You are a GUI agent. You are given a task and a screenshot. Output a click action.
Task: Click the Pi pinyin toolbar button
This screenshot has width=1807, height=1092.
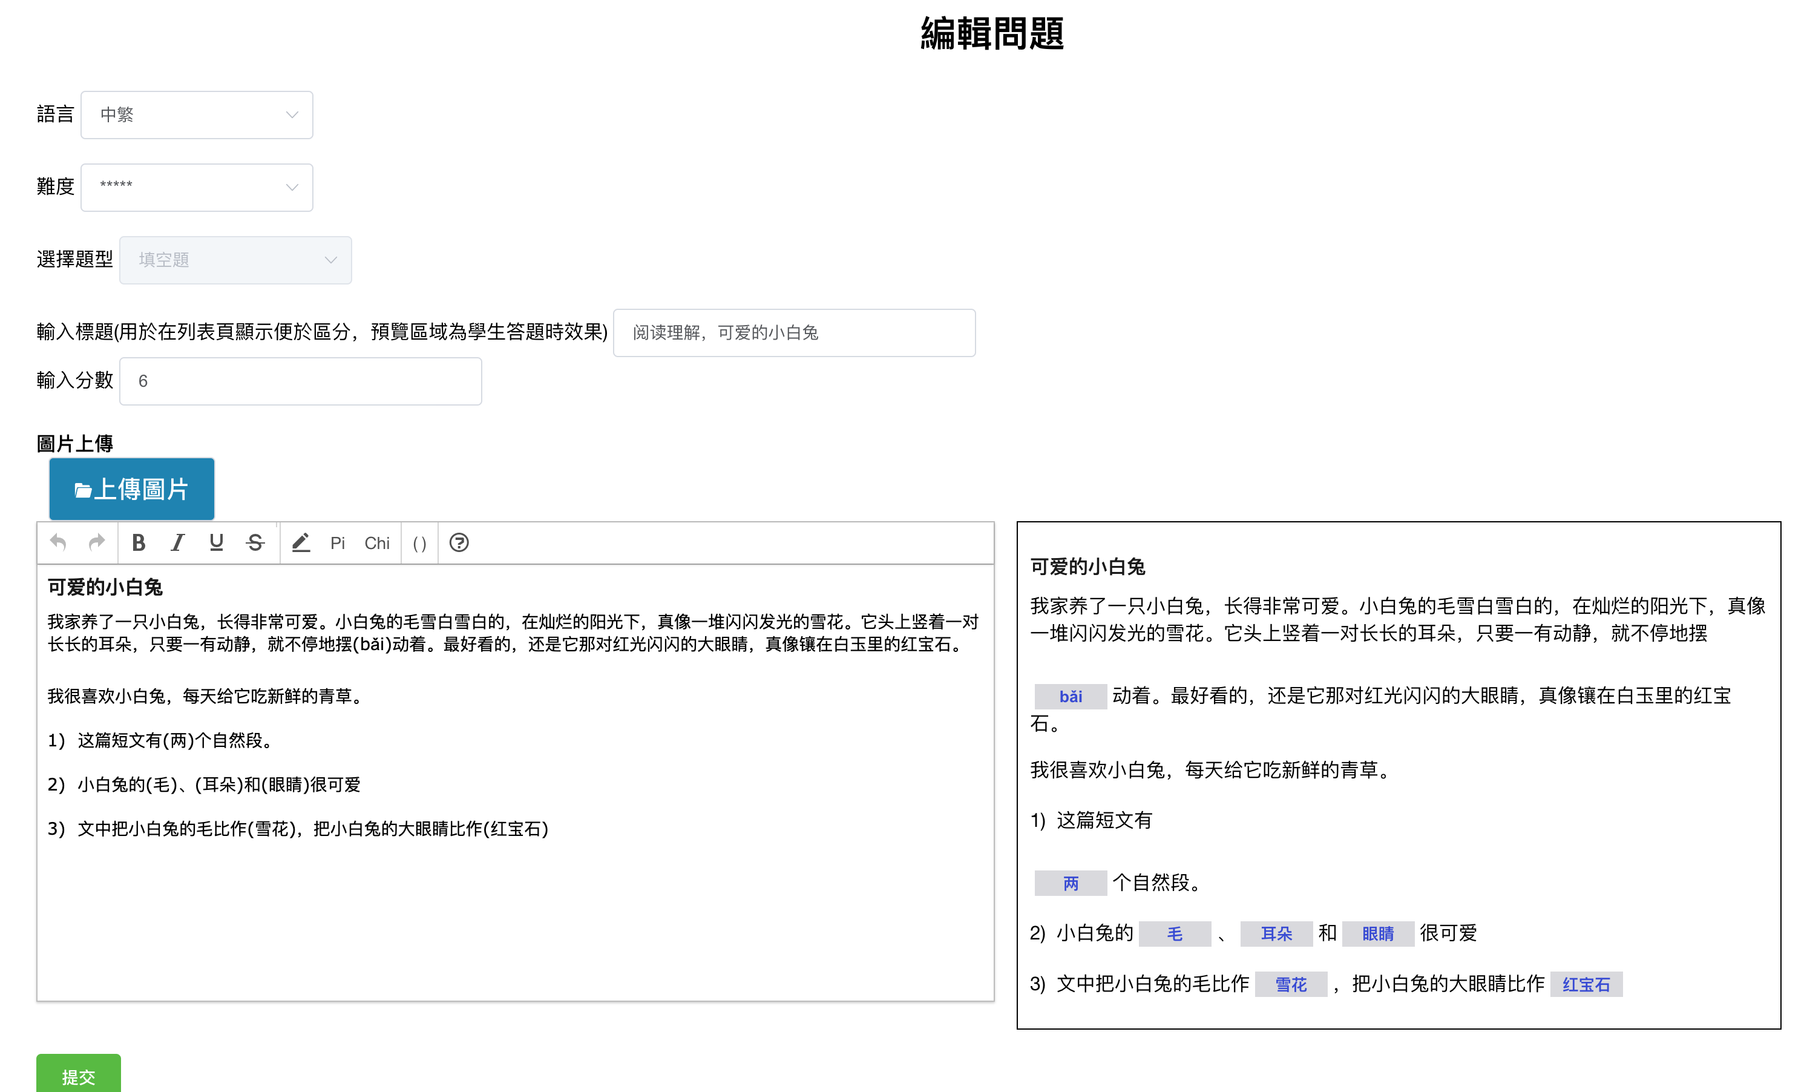click(337, 544)
